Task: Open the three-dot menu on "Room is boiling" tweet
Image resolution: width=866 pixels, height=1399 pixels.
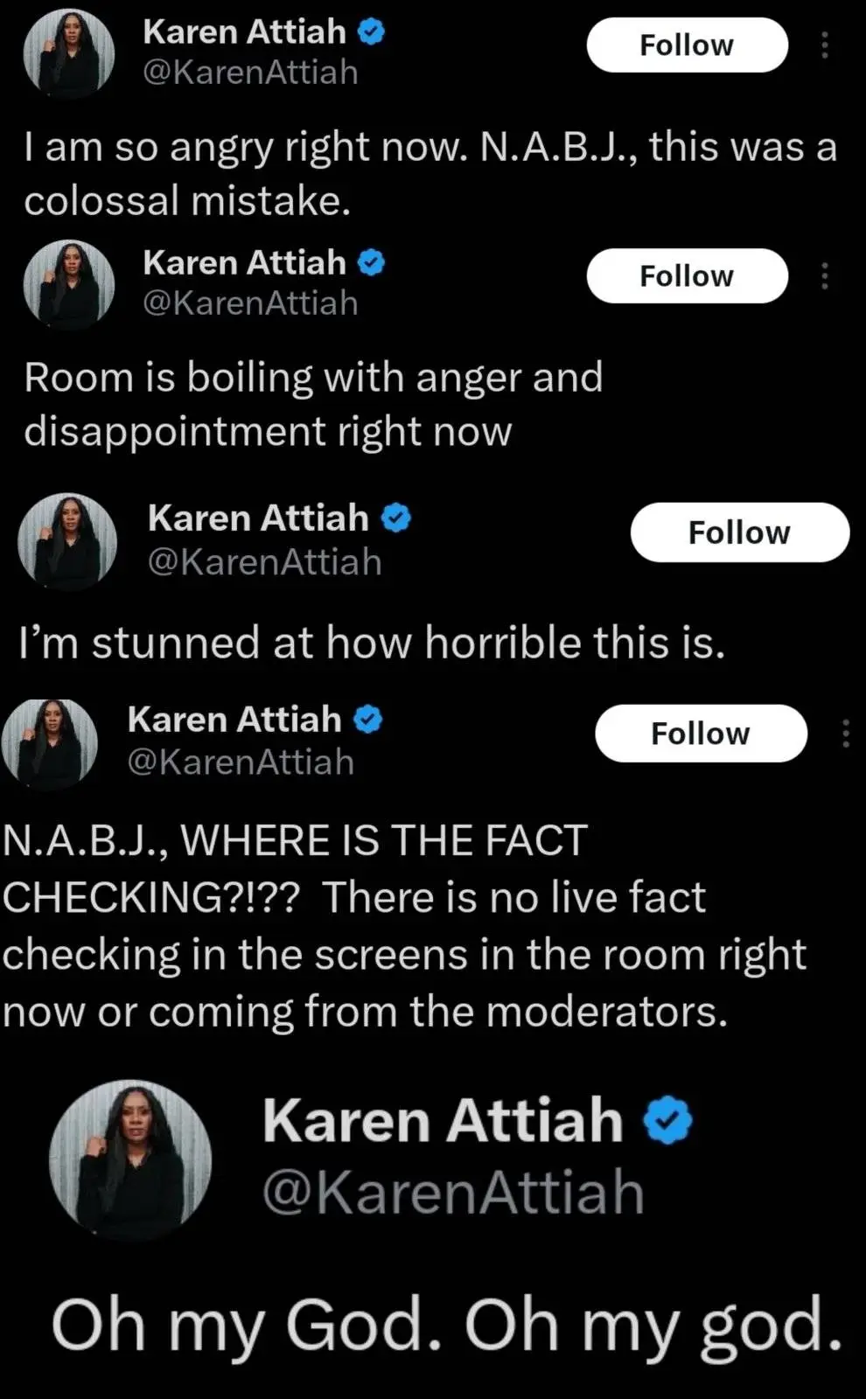Action: (824, 275)
